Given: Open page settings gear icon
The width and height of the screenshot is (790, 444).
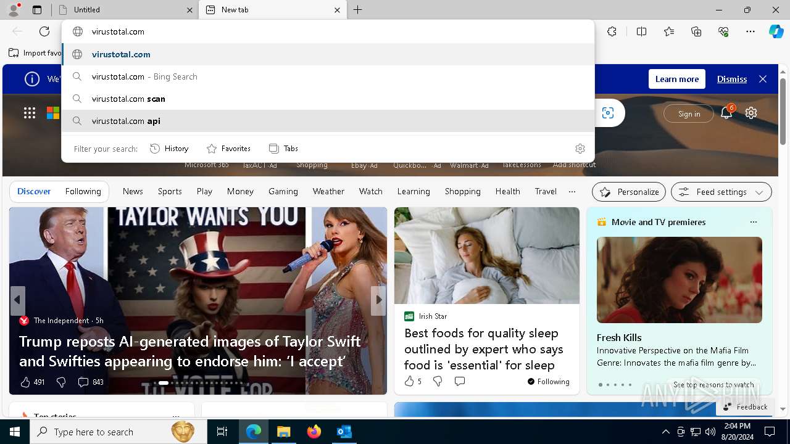Looking at the screenshot, I should (751, 113).
